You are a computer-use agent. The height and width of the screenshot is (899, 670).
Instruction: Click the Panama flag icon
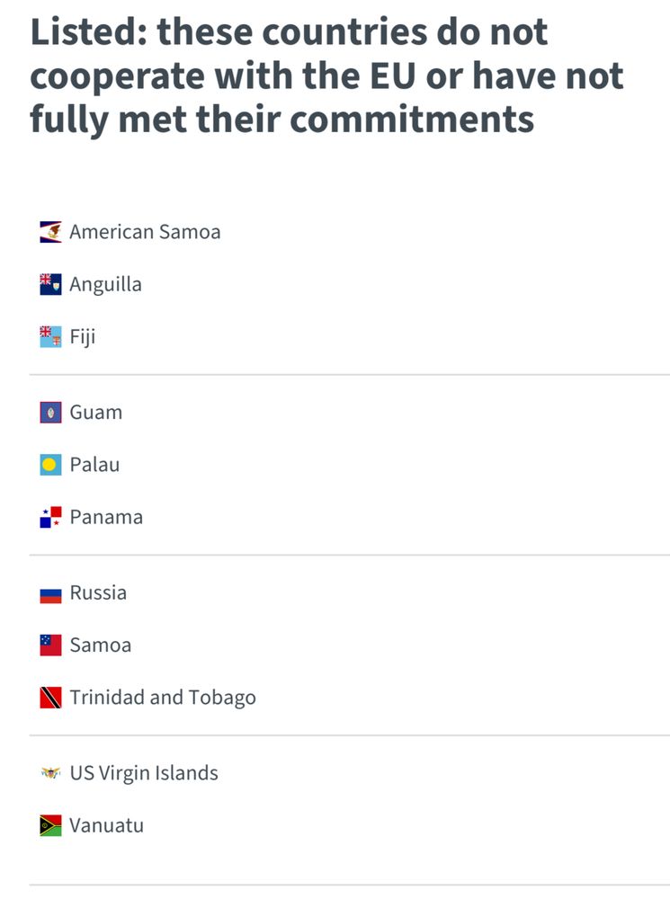(x=50, y=517)
